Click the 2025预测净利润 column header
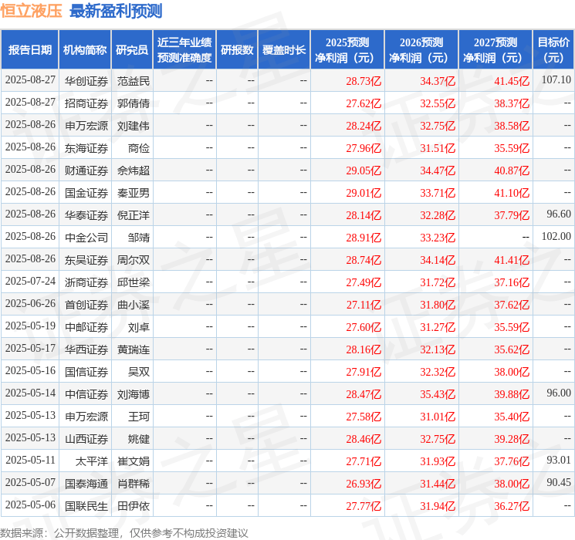 coord(347,50)
